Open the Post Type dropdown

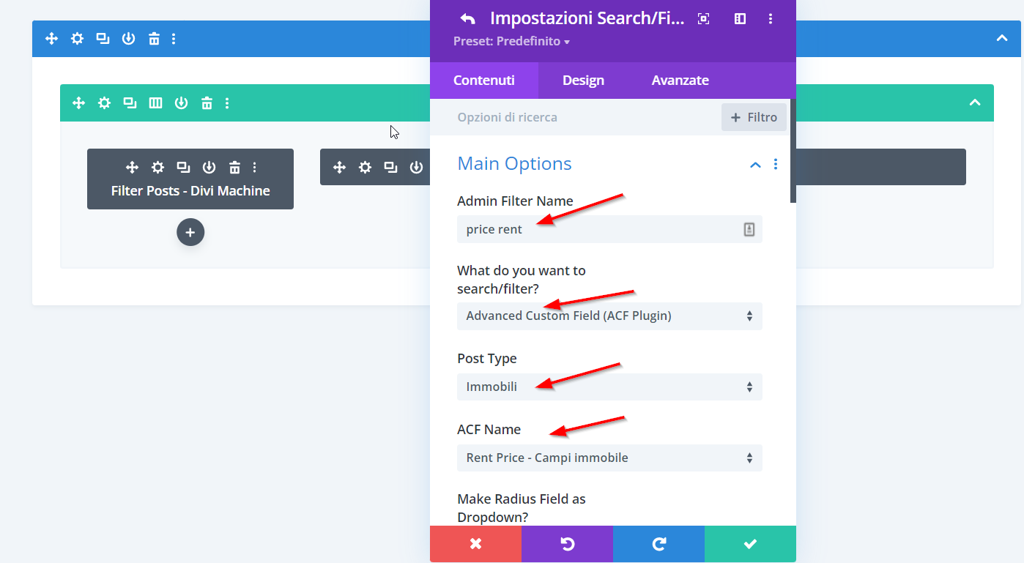(x=609, y=387)
